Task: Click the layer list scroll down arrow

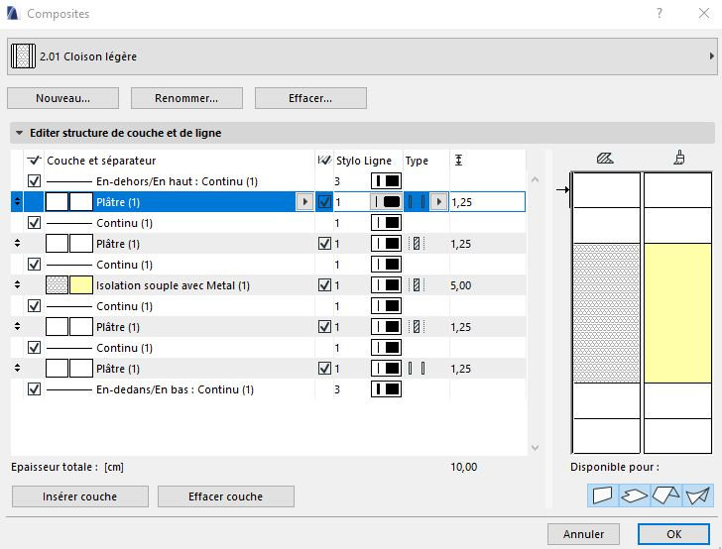Action: pos(536,447)
